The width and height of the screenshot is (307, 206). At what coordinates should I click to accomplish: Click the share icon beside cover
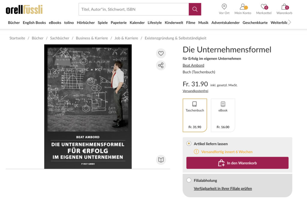(161, 65)
